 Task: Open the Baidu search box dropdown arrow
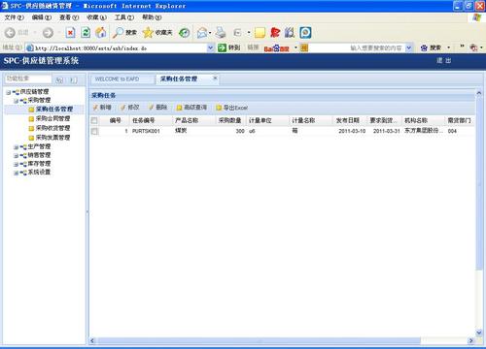[409, 48]
